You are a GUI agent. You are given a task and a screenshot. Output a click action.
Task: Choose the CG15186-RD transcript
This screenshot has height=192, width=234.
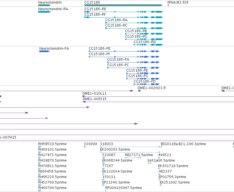(x=145, y=42)
